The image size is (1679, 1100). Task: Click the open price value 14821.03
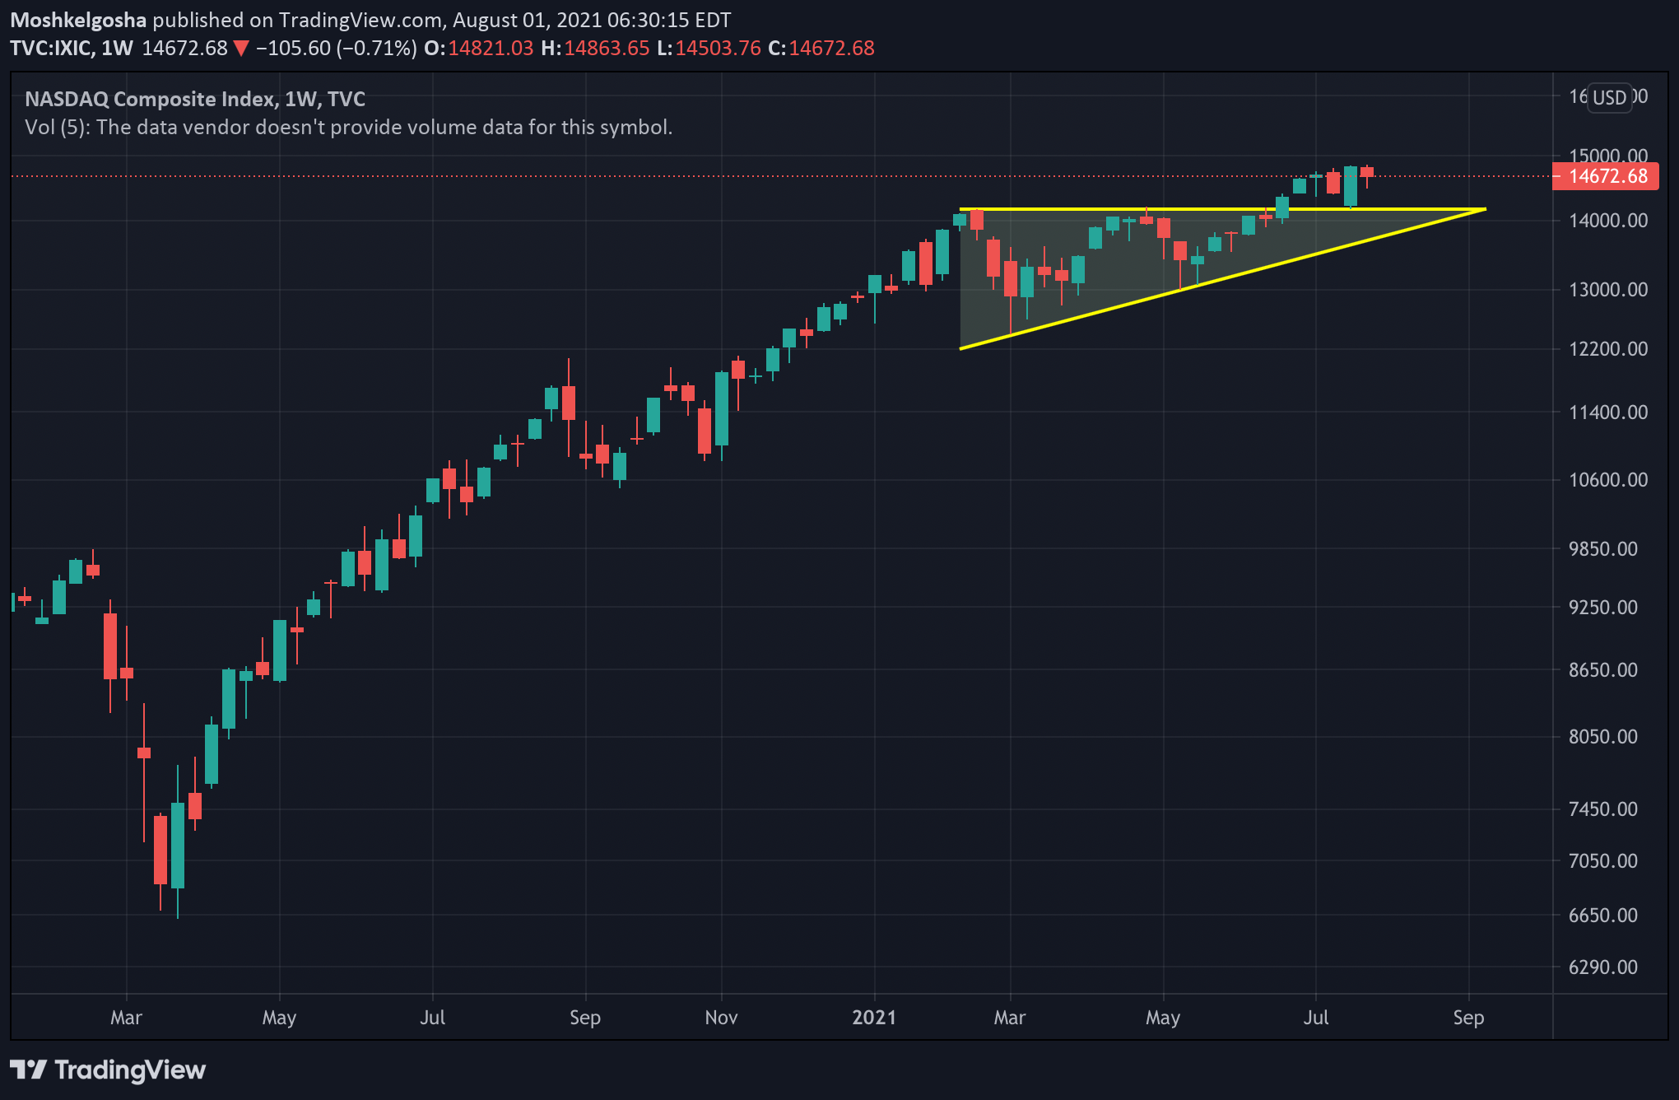click(491, 48)
